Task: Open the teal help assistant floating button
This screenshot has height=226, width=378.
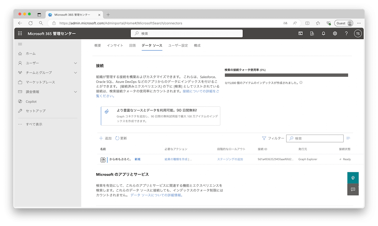Action: click(353, 178)
